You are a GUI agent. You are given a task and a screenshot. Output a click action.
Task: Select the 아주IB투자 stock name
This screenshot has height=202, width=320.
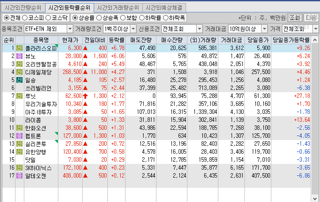coord(38,112)
